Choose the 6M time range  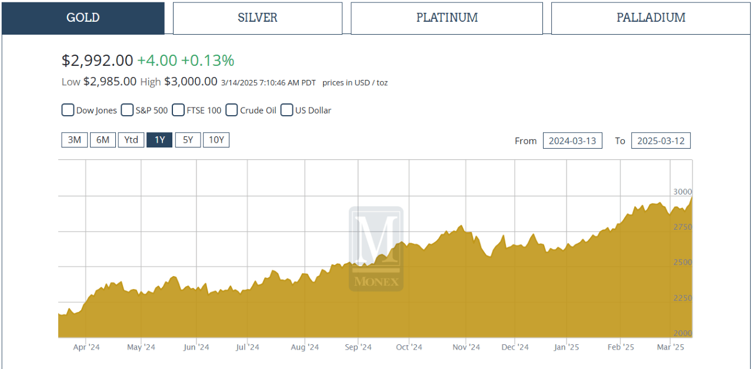coord(103,140)
